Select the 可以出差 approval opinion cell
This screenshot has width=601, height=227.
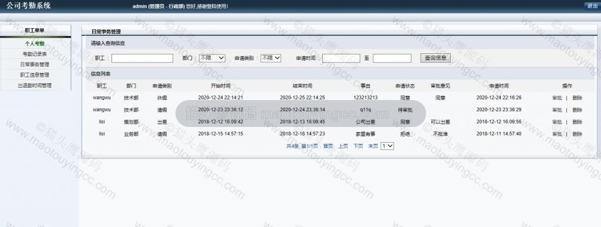click(x=440, y=122)
